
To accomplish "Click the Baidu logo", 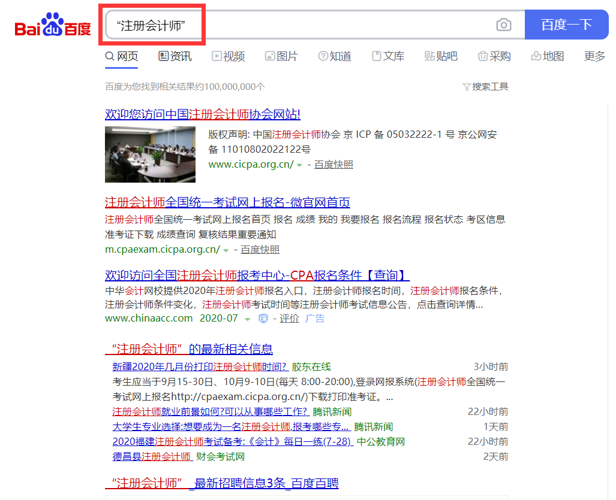I will [53, 25].
